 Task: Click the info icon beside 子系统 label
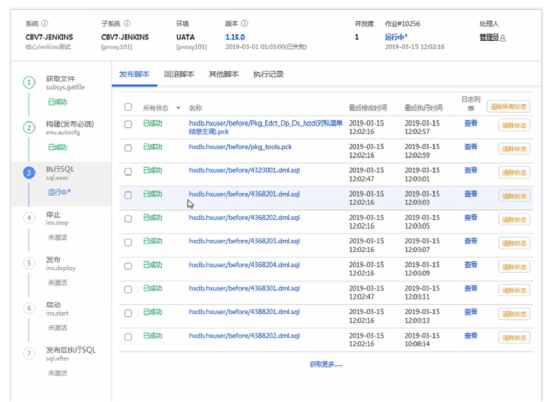127,24
